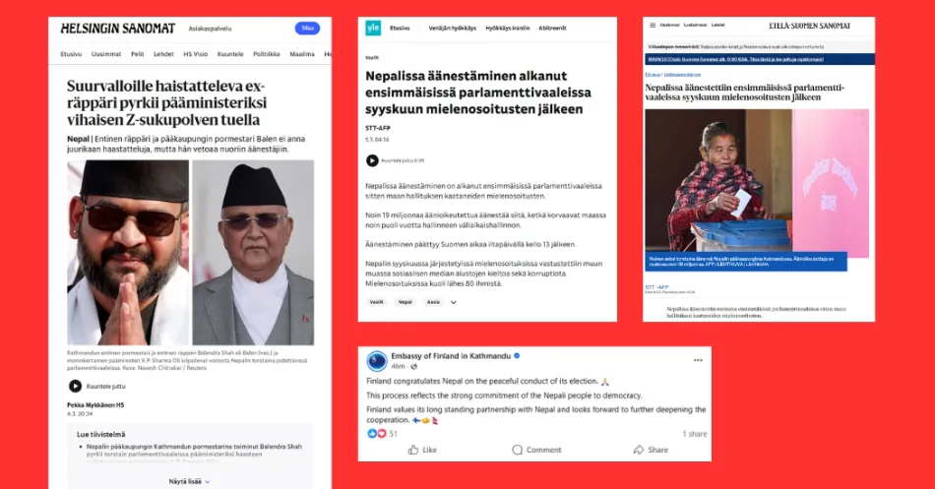Viewport: 935px width, 489px height.
Task: Select the Politiikka menu item
Action: [267, 54]
